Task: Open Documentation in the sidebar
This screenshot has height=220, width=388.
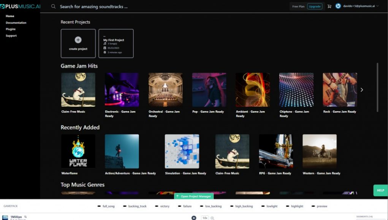Action: pos(16,23)
